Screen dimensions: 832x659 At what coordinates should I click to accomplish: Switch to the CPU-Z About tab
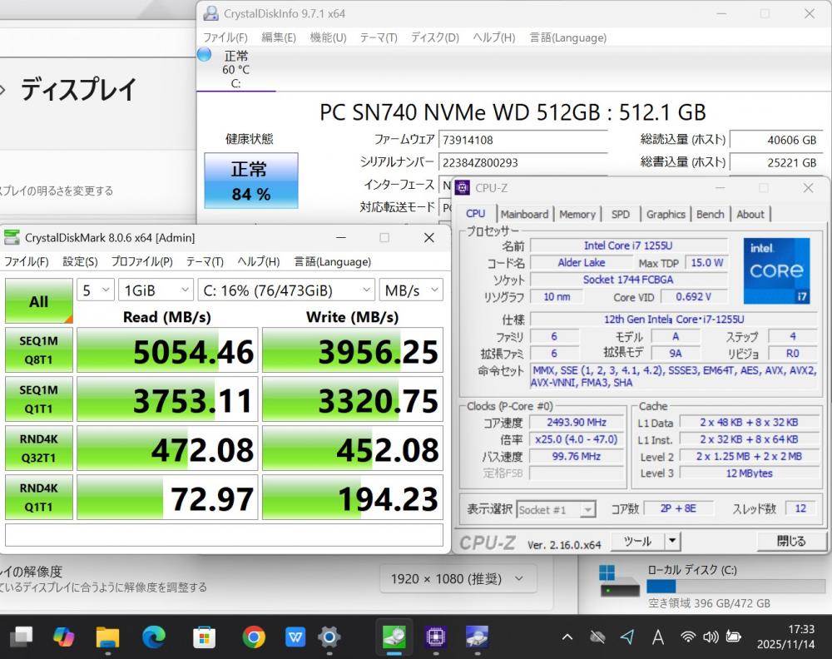point(750,215)
